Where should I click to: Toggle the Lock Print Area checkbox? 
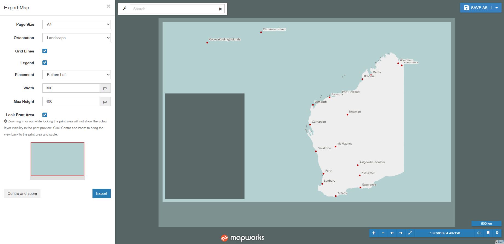(45, 115)
